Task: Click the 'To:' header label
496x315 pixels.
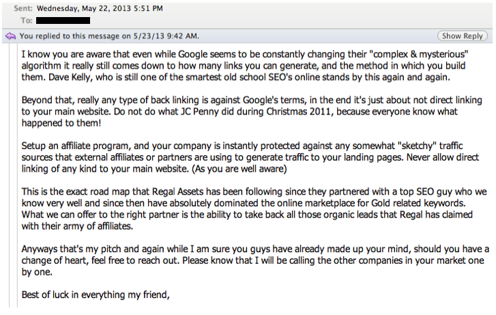Action: pyautogui.click(x=27, y=20)
